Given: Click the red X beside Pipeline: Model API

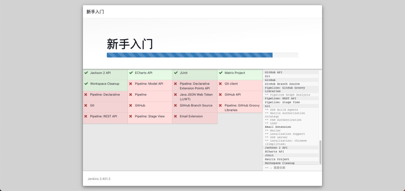Looking at the screenshot, I should (x=131, y=84).
